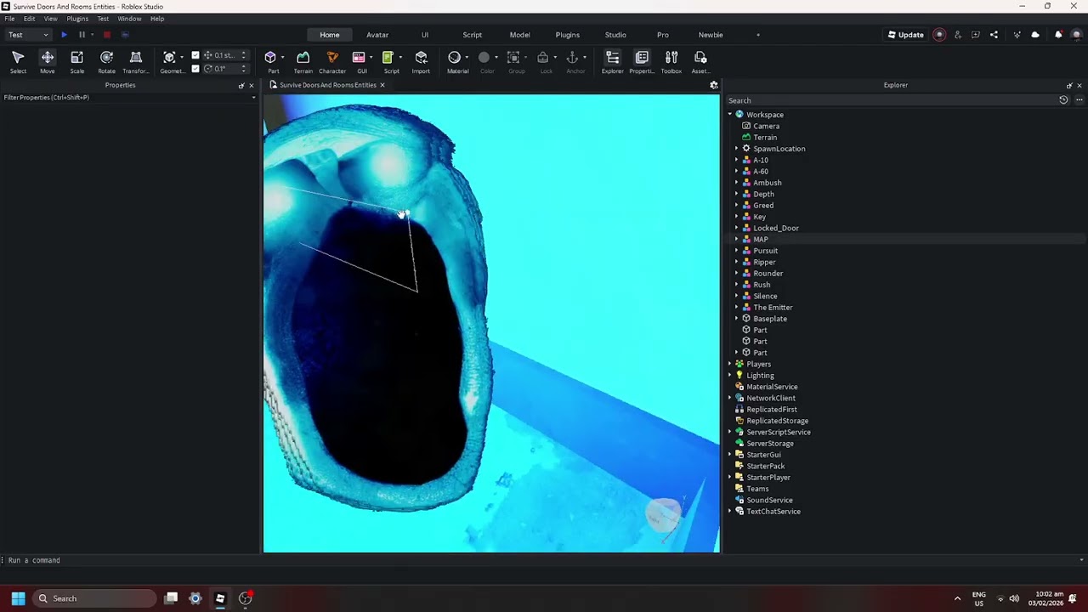Pick the Scale tool
The image size is (1088, 612).
coord(76,62)
